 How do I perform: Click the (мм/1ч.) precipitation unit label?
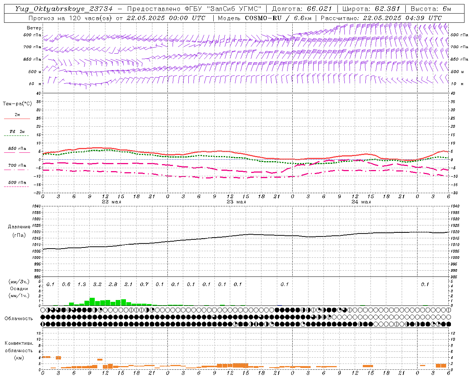19,296
